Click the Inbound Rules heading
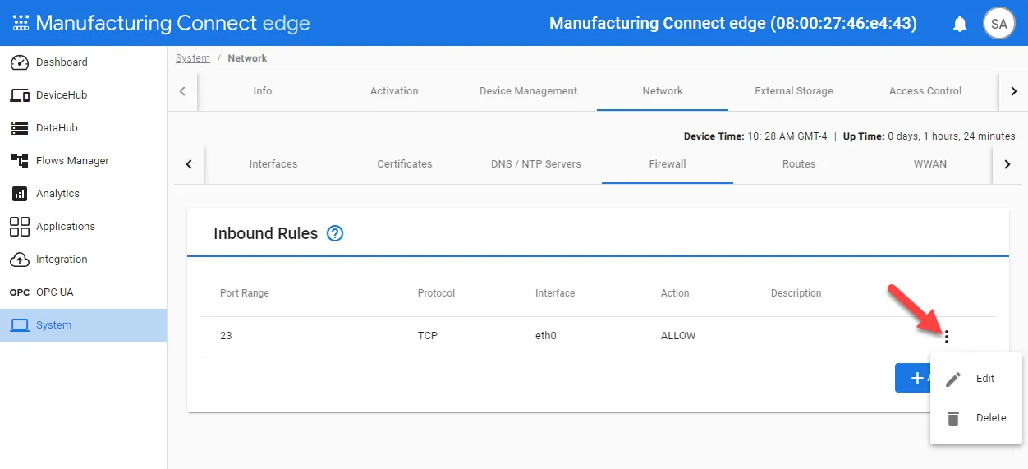1028x469 pixels. click(x=266, y=233)
